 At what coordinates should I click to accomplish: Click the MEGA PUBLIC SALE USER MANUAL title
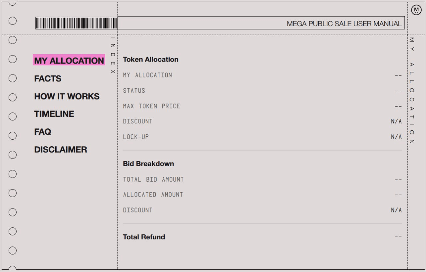coord(344,24)
